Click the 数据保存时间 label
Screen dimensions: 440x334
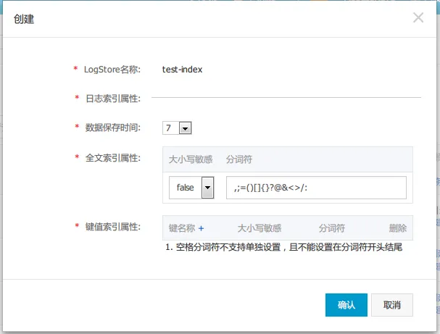(x=113, y=128)
